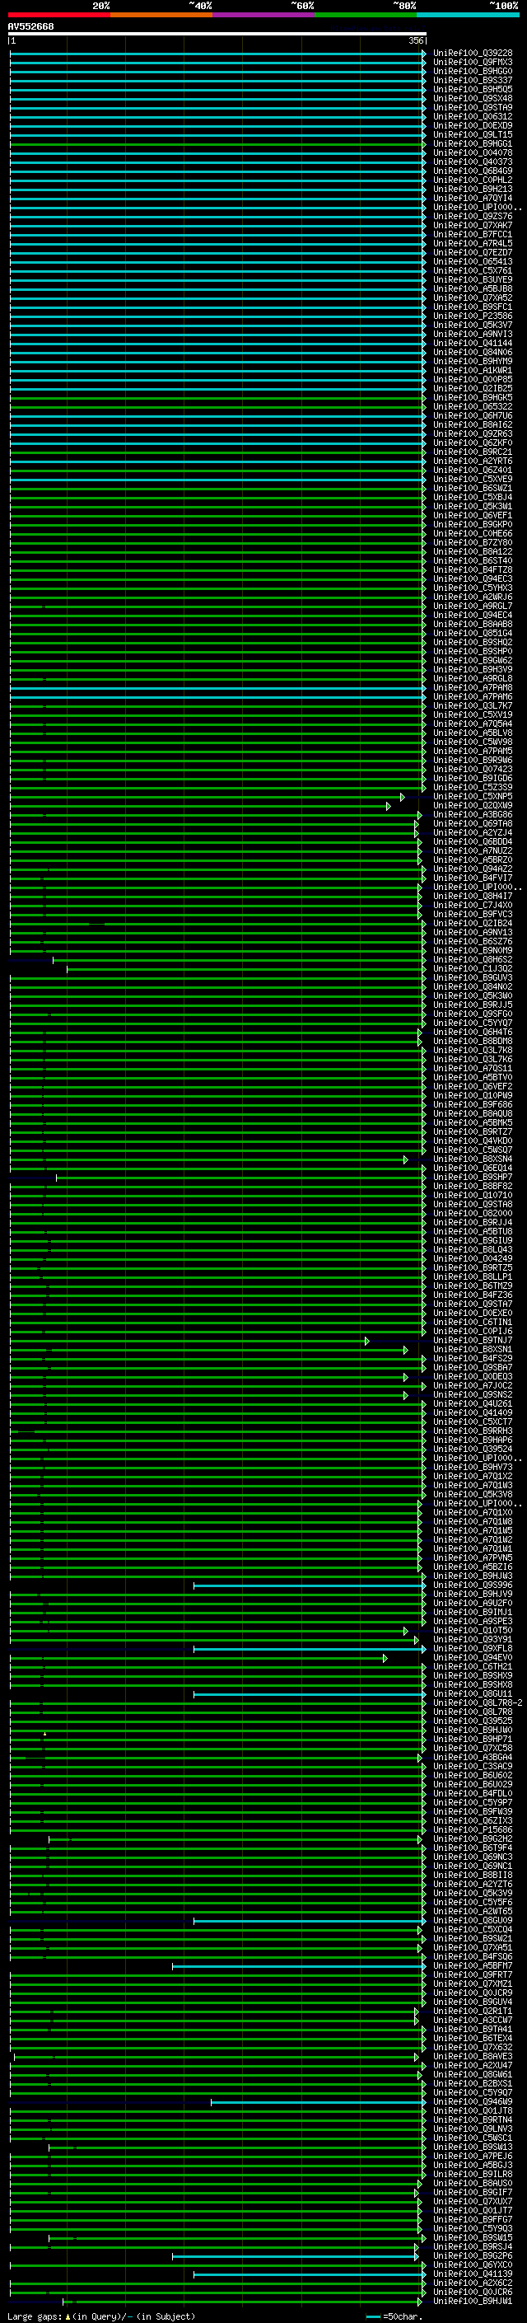The width and height of the screenshot is (527, 2323).
Task: Select hit label UniRef100_A1KWR1
Action: pyautogui.click(x=472, y=371)
